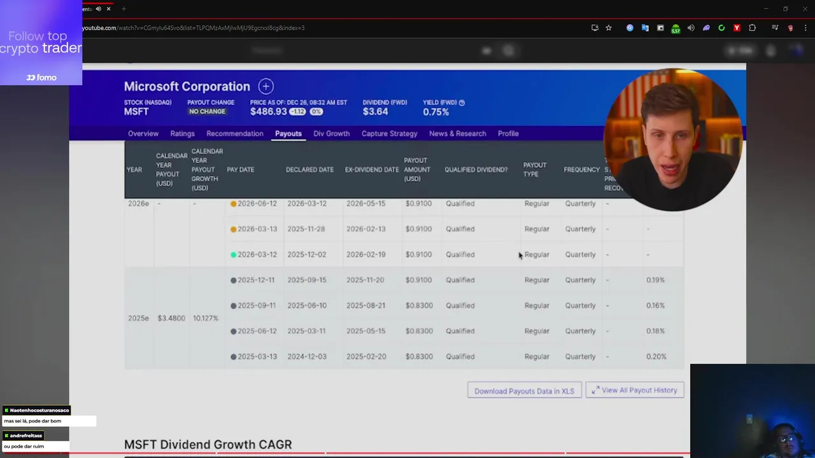Click the gray dot beside 2025-12-11
This screenshot has height=458, width=815.
[233, 280]
